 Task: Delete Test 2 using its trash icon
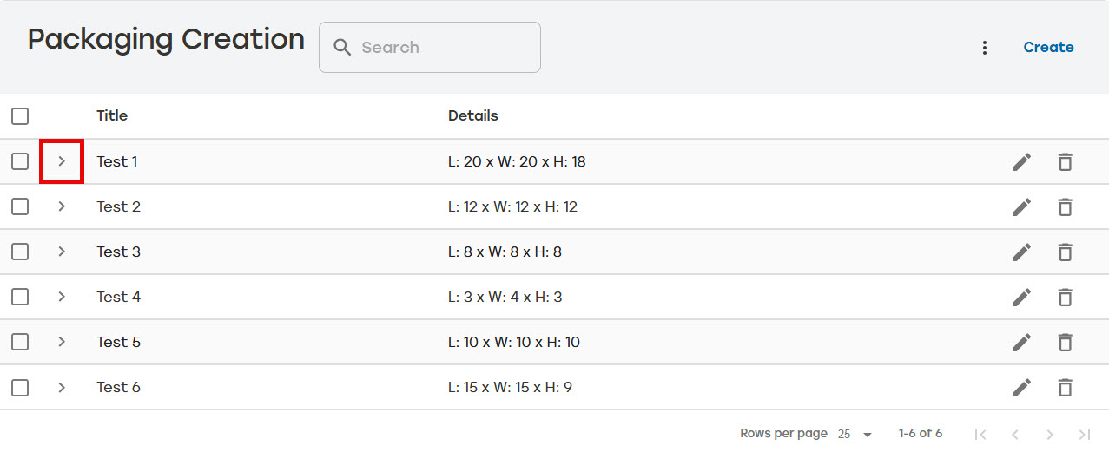(1065, 206)
